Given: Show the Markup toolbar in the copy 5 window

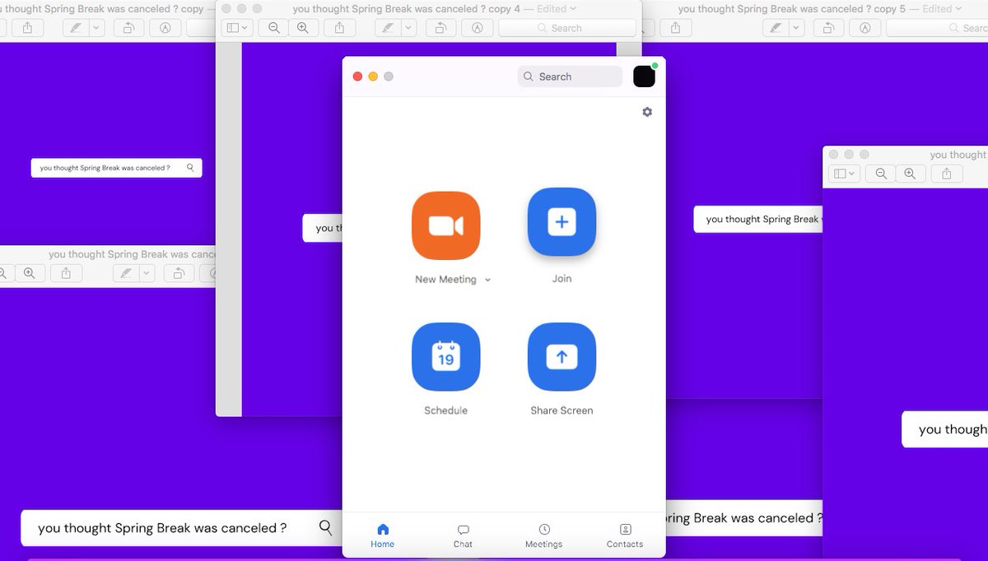Looking at the screenshot, I should tap(865, 28).
